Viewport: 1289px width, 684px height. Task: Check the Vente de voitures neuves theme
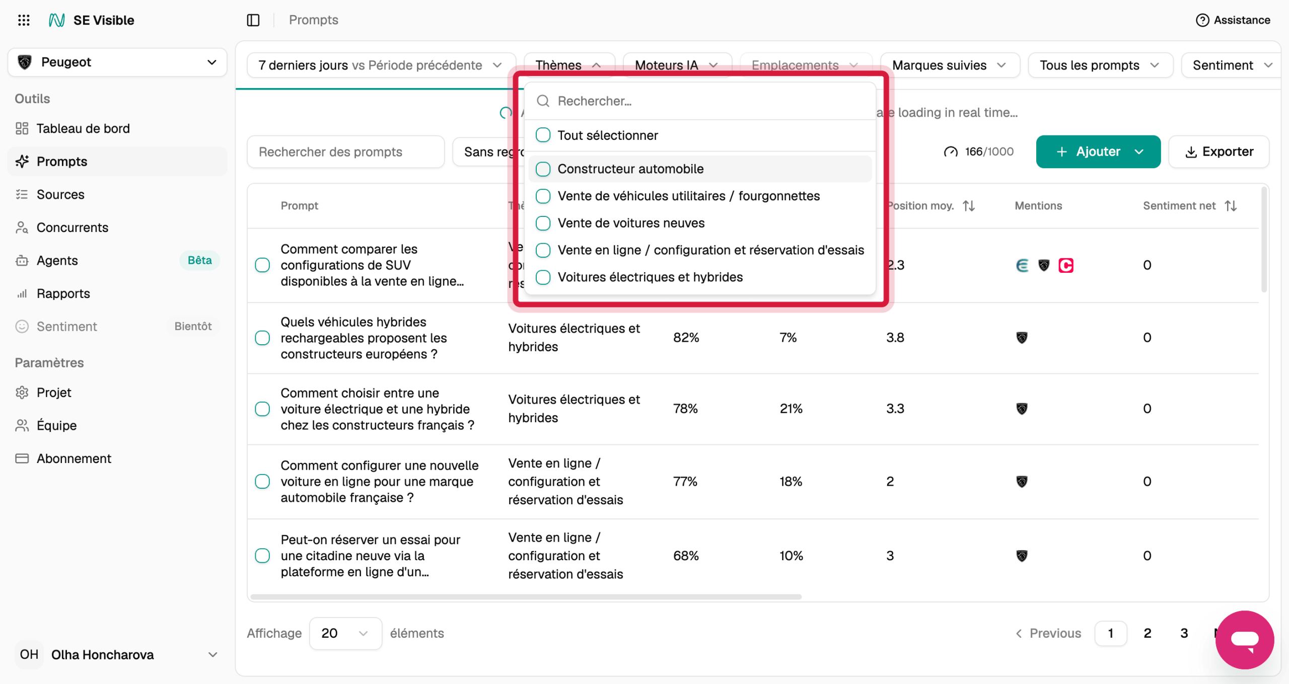(x=543, y=223)
